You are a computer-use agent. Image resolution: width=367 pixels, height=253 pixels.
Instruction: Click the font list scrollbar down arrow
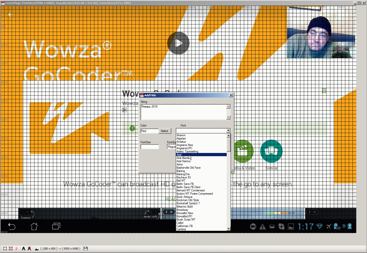click(228, 229)
